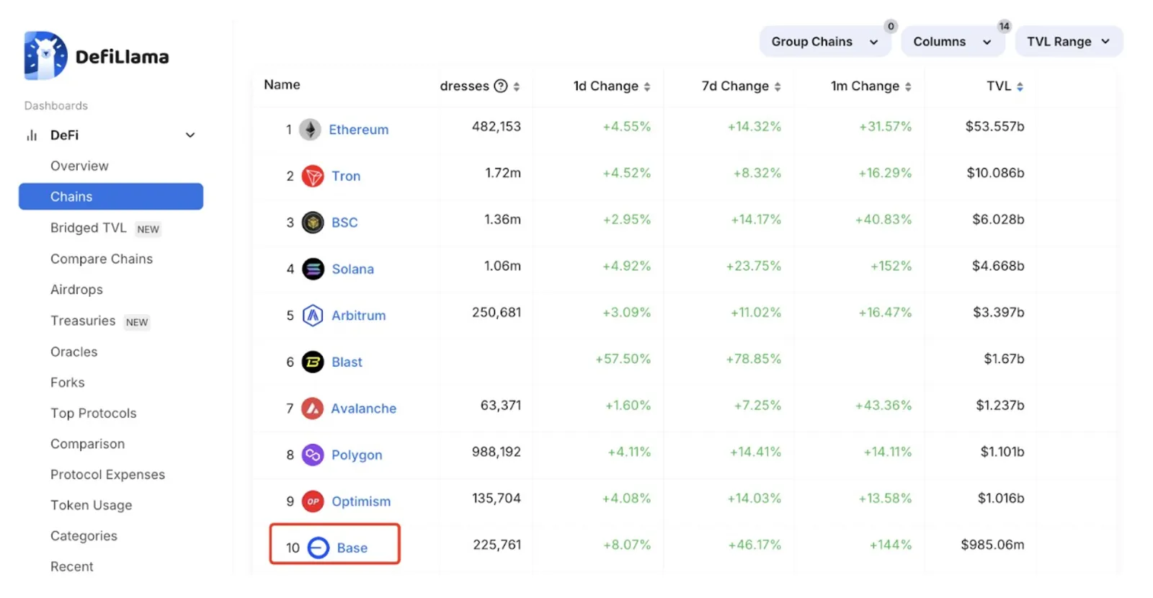Click the Ethereum chain icon

click(x=310, y=130)
